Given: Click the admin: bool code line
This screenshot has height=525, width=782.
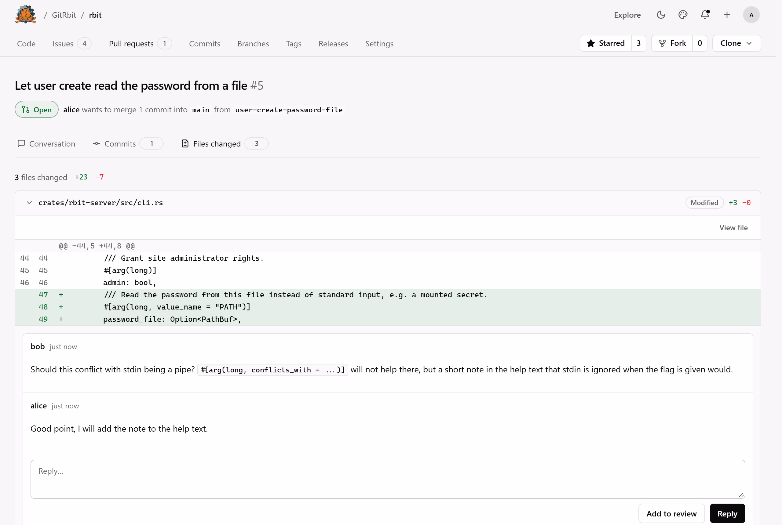Looking at the screenshot, I should (130, 283).
